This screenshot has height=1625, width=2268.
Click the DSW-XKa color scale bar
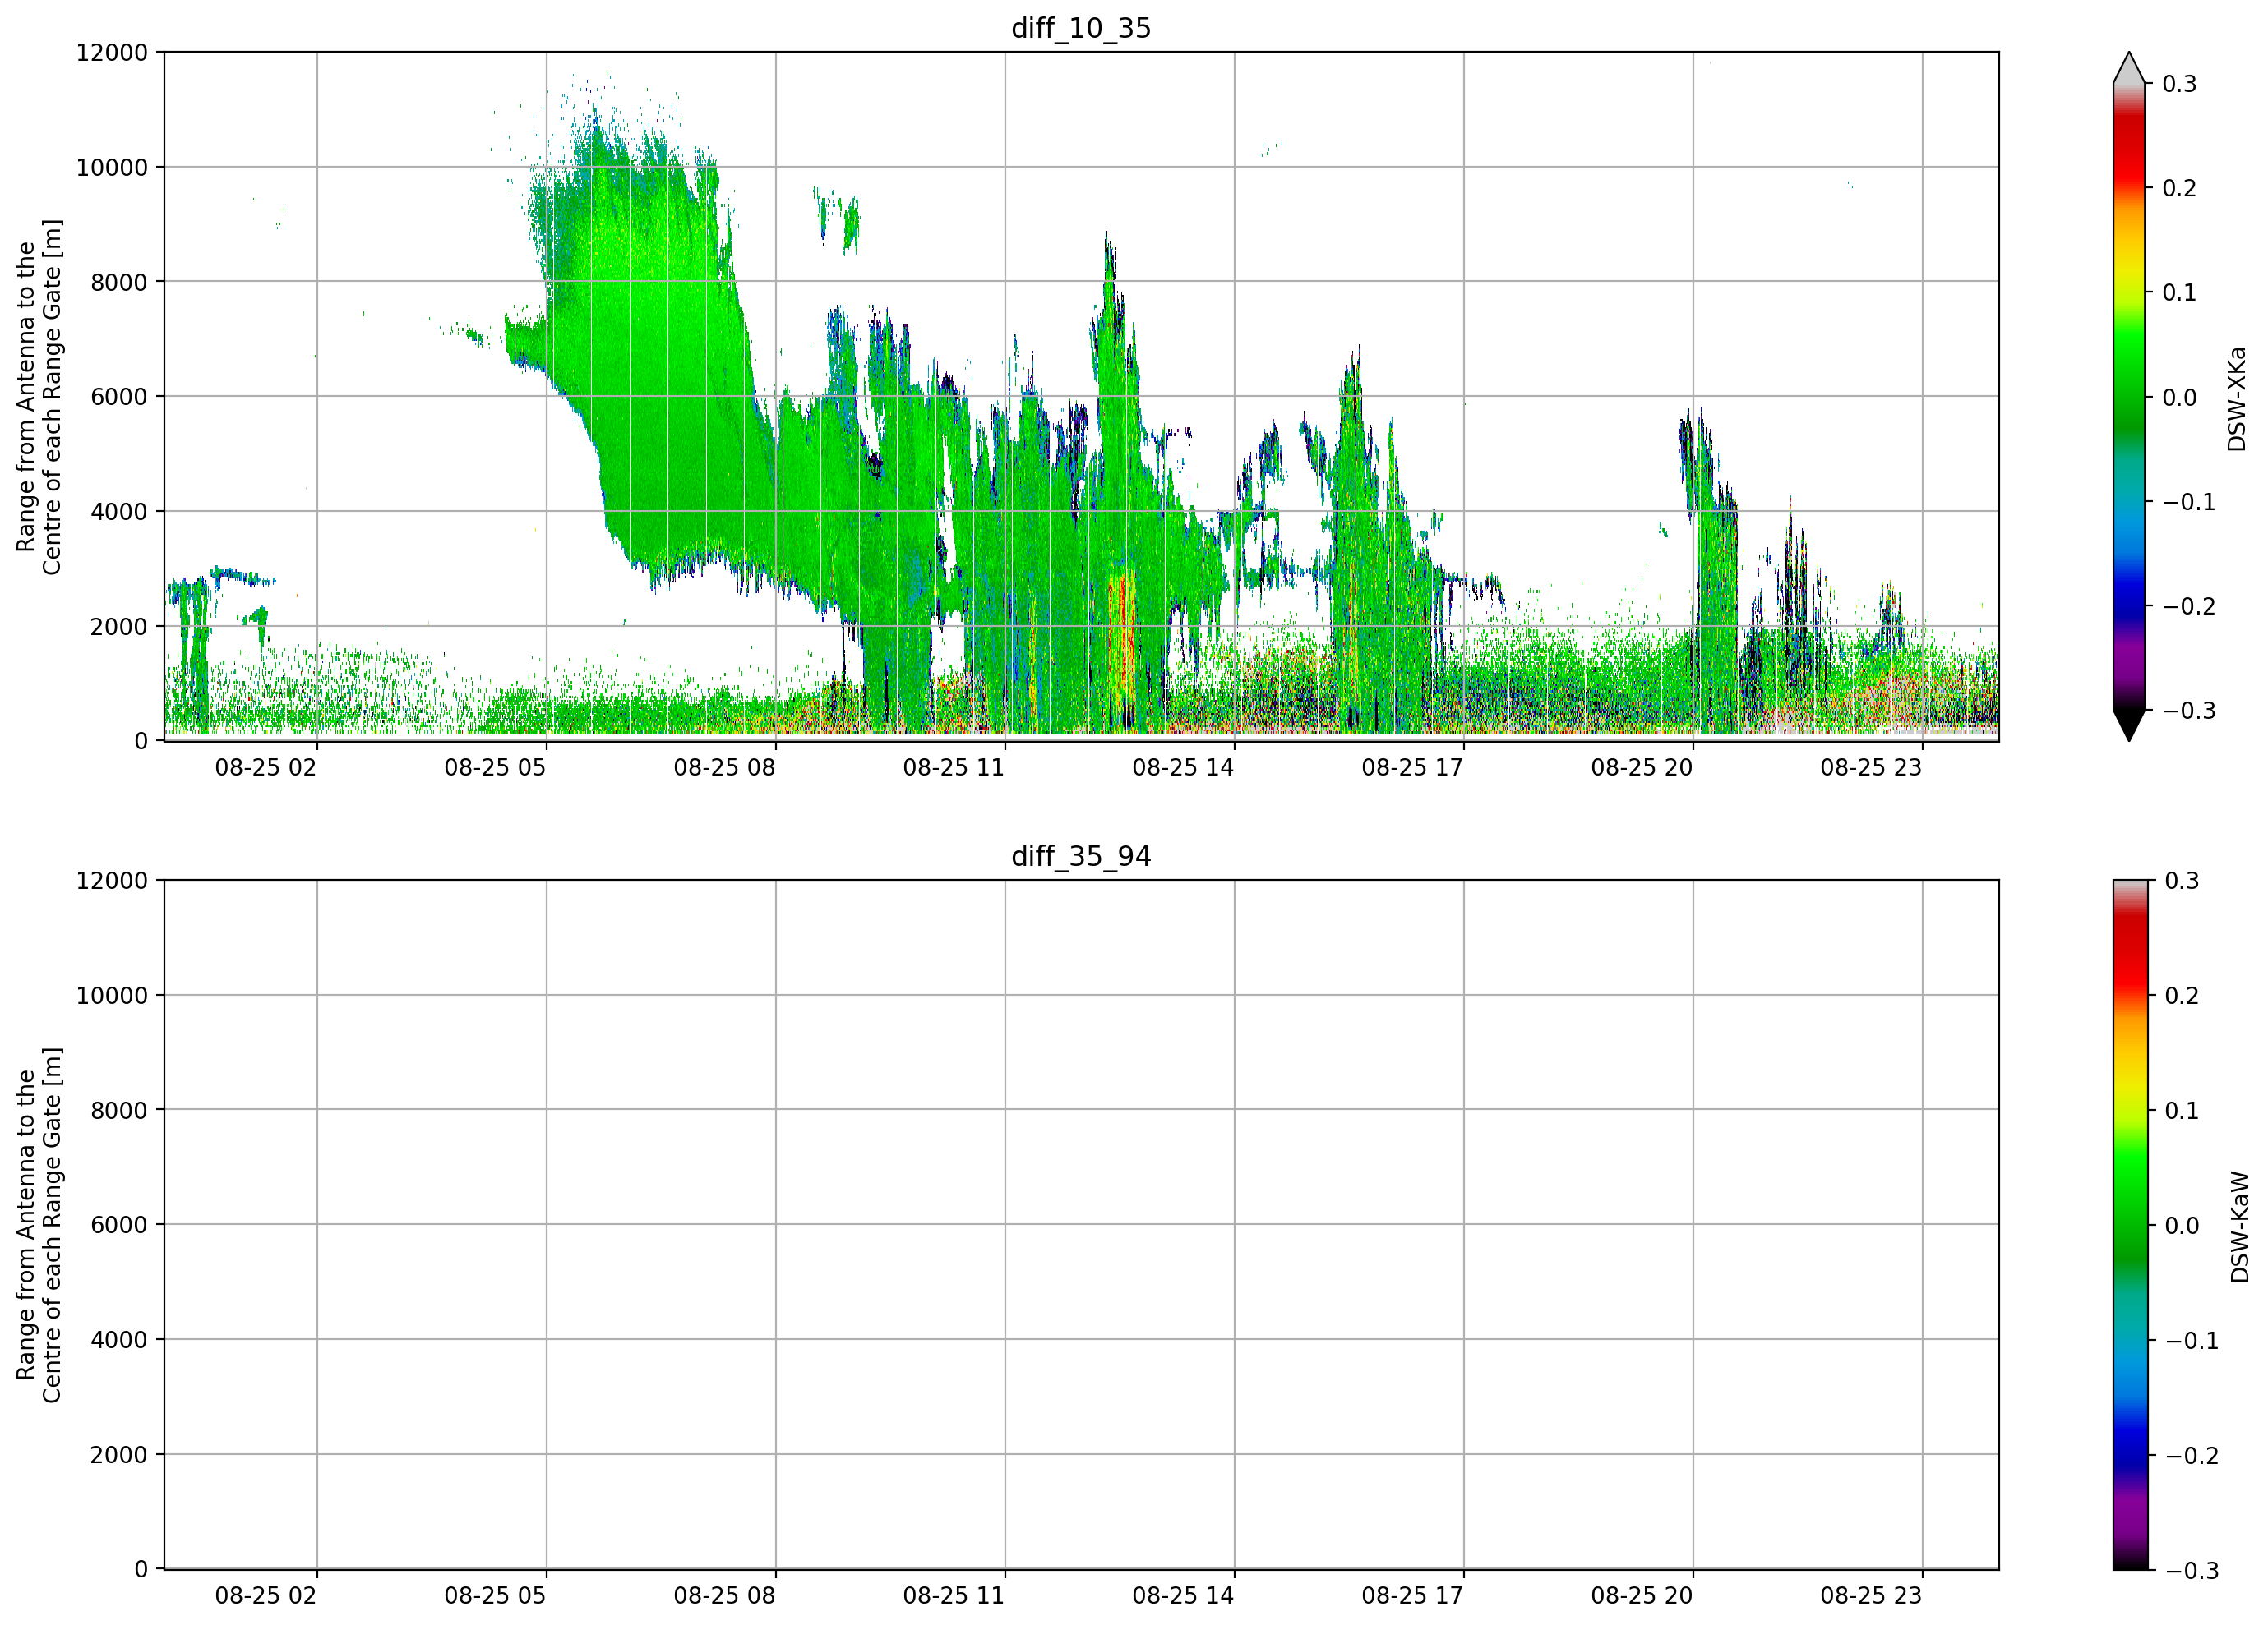click(x=2129, y=397)
